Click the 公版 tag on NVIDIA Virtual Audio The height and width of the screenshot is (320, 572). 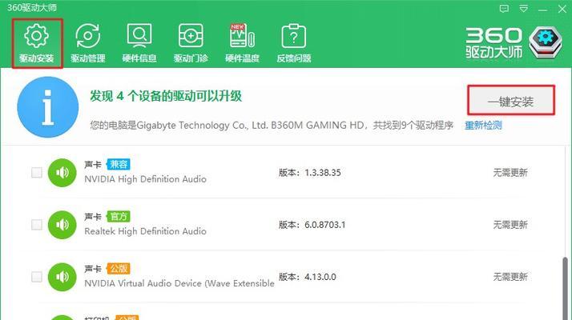(x=119, y=269)
